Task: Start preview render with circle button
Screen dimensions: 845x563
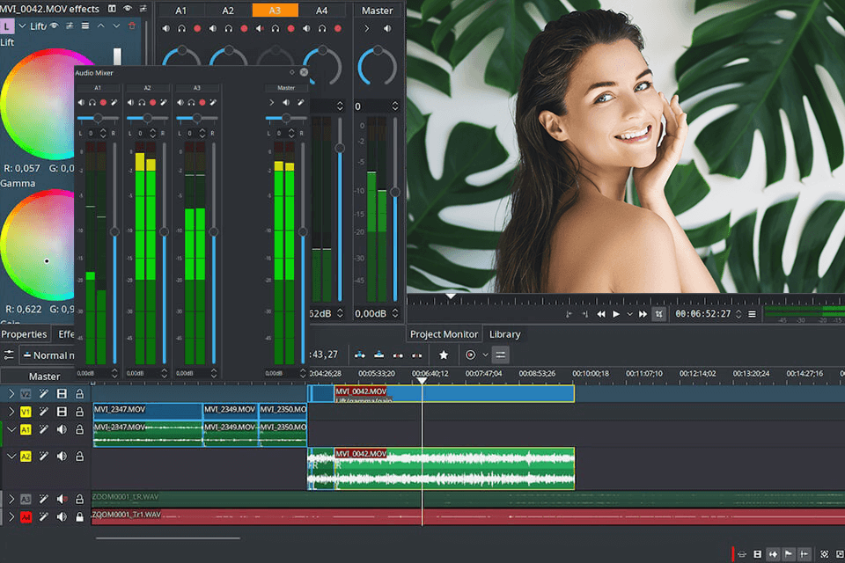Action: pos(470,355)
